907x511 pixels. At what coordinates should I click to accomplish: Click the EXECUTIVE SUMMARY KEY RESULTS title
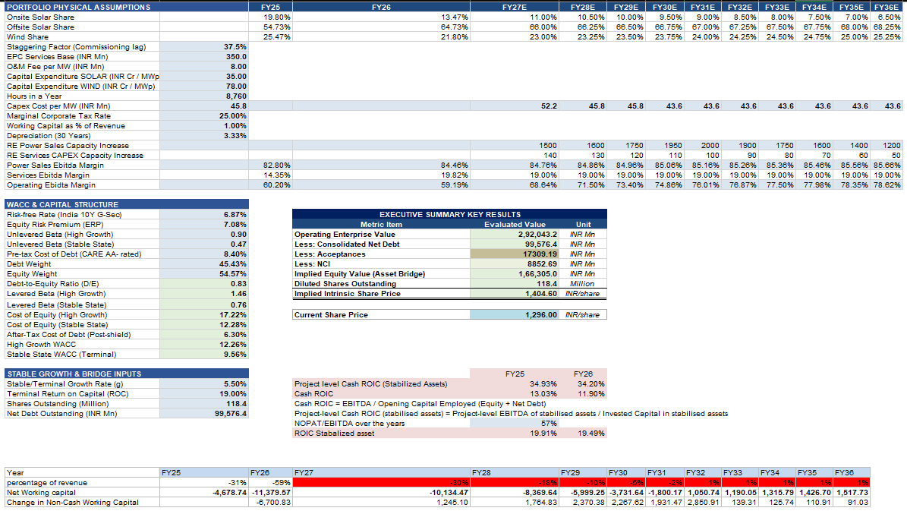pyautogui.click(x=449, y=214)
